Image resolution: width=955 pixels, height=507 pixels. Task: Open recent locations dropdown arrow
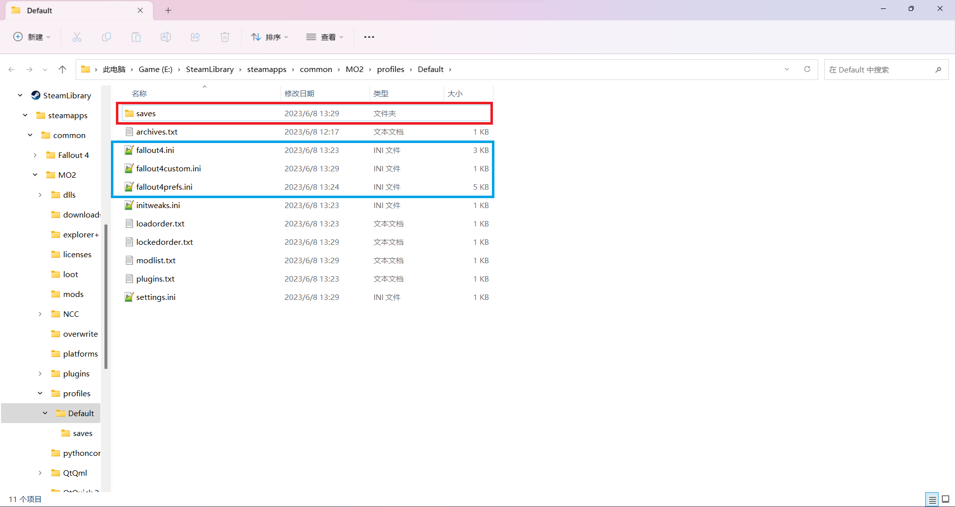[45, 70]
